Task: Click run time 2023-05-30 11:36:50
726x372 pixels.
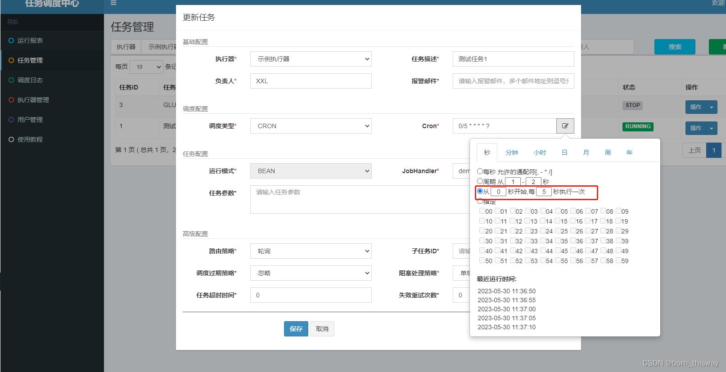Action: pyautogui.click(x=506, y=291)
